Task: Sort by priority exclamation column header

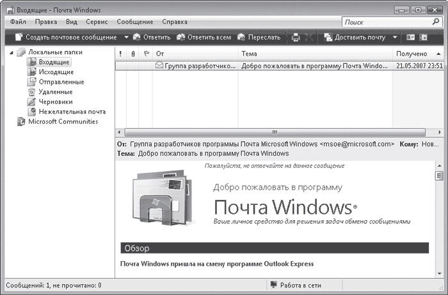Action: pyautogui.click(x=120, y=54)
